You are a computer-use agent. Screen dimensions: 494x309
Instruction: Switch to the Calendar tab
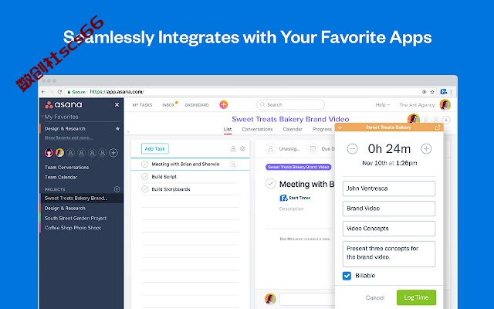(x=293, y=129)
